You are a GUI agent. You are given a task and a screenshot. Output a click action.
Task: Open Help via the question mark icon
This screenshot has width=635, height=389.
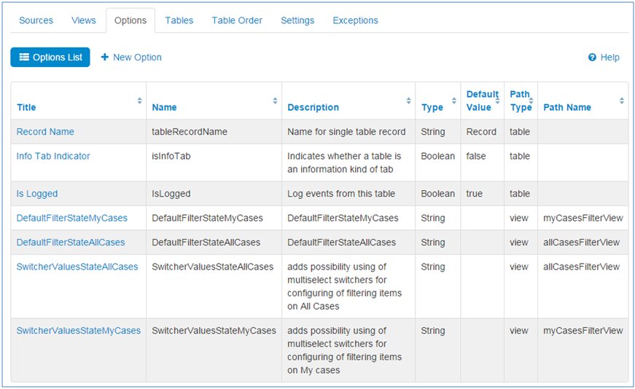coord(592,58)
